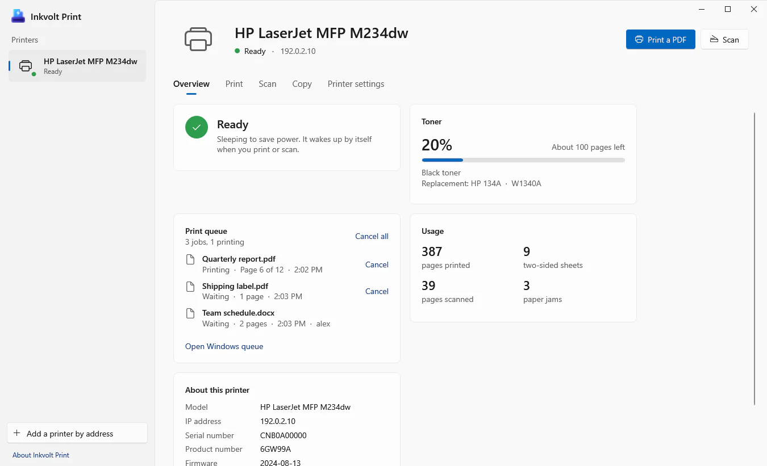Click the 9 two-sided sheets count
Image resolution: width=767 pixels, height=466 pixels.
coord(527,251)
